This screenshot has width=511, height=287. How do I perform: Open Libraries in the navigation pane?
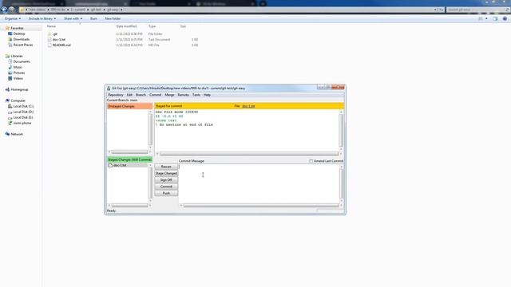coord(17,56)
